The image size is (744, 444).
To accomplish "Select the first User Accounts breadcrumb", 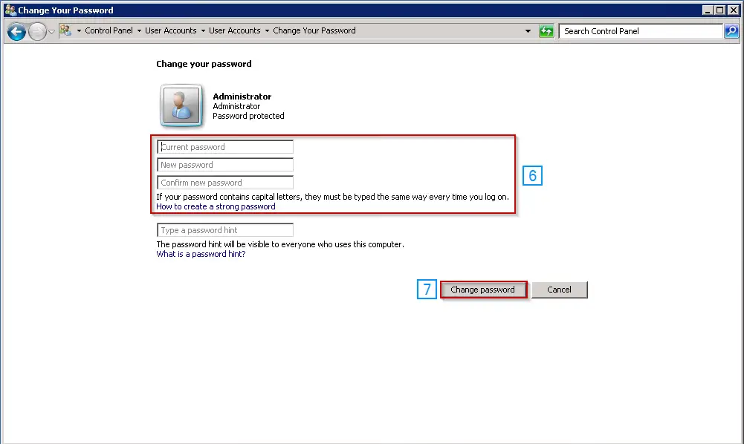I will pos(170,31).
